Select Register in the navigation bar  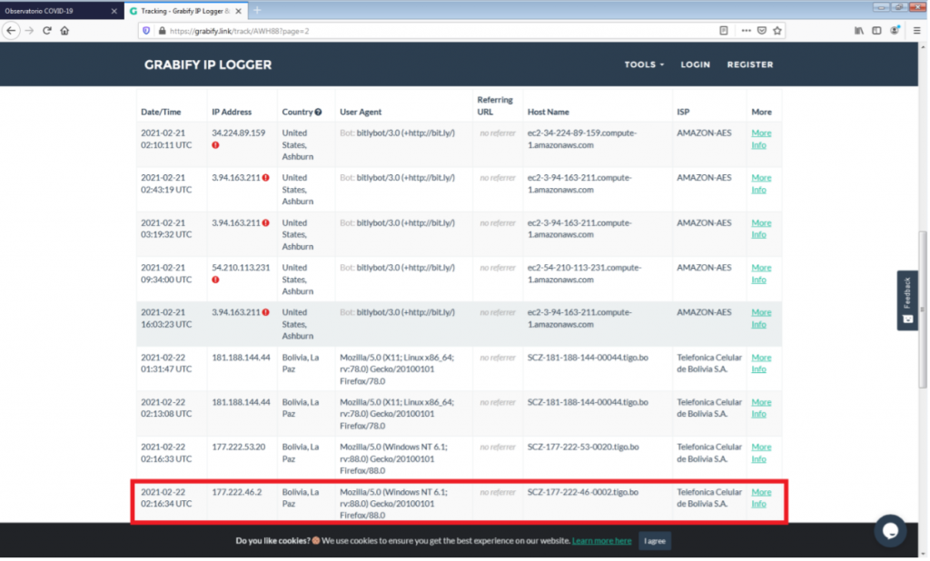point(750,64)
